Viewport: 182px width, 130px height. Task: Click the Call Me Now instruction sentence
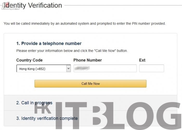(72, 51)
